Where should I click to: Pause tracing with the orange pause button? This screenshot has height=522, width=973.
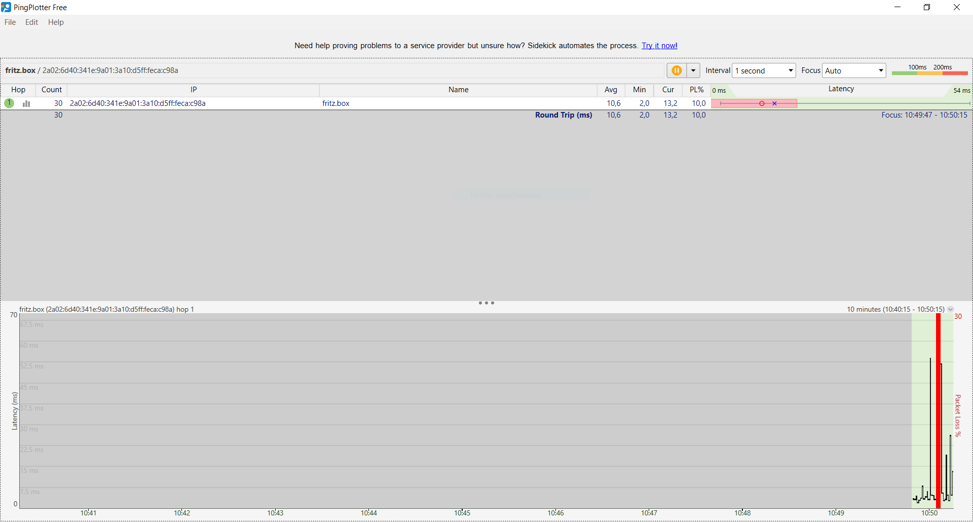(x=677, y=70)
